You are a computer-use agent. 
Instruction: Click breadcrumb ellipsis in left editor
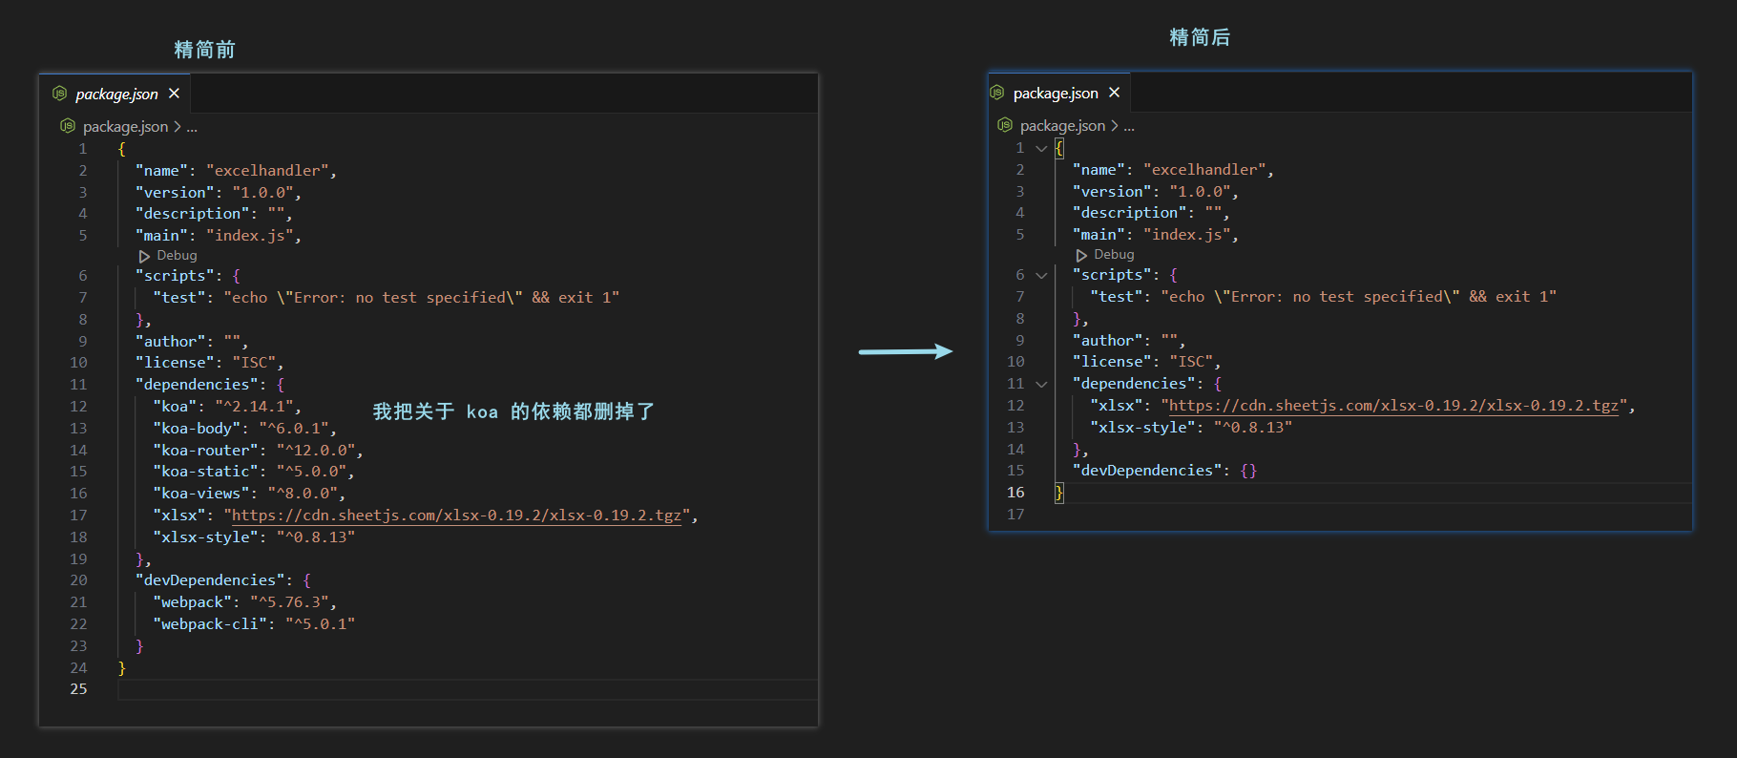pos(192,127)
